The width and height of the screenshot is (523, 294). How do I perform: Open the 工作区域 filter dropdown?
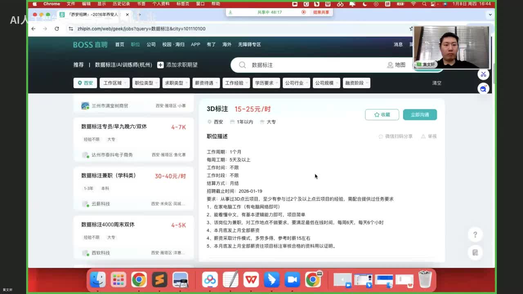click(114, 83)
